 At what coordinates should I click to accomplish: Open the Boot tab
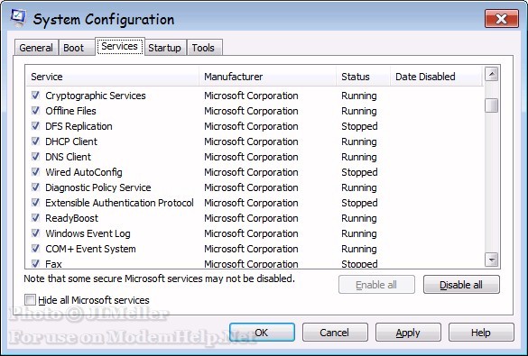point(77,48)
